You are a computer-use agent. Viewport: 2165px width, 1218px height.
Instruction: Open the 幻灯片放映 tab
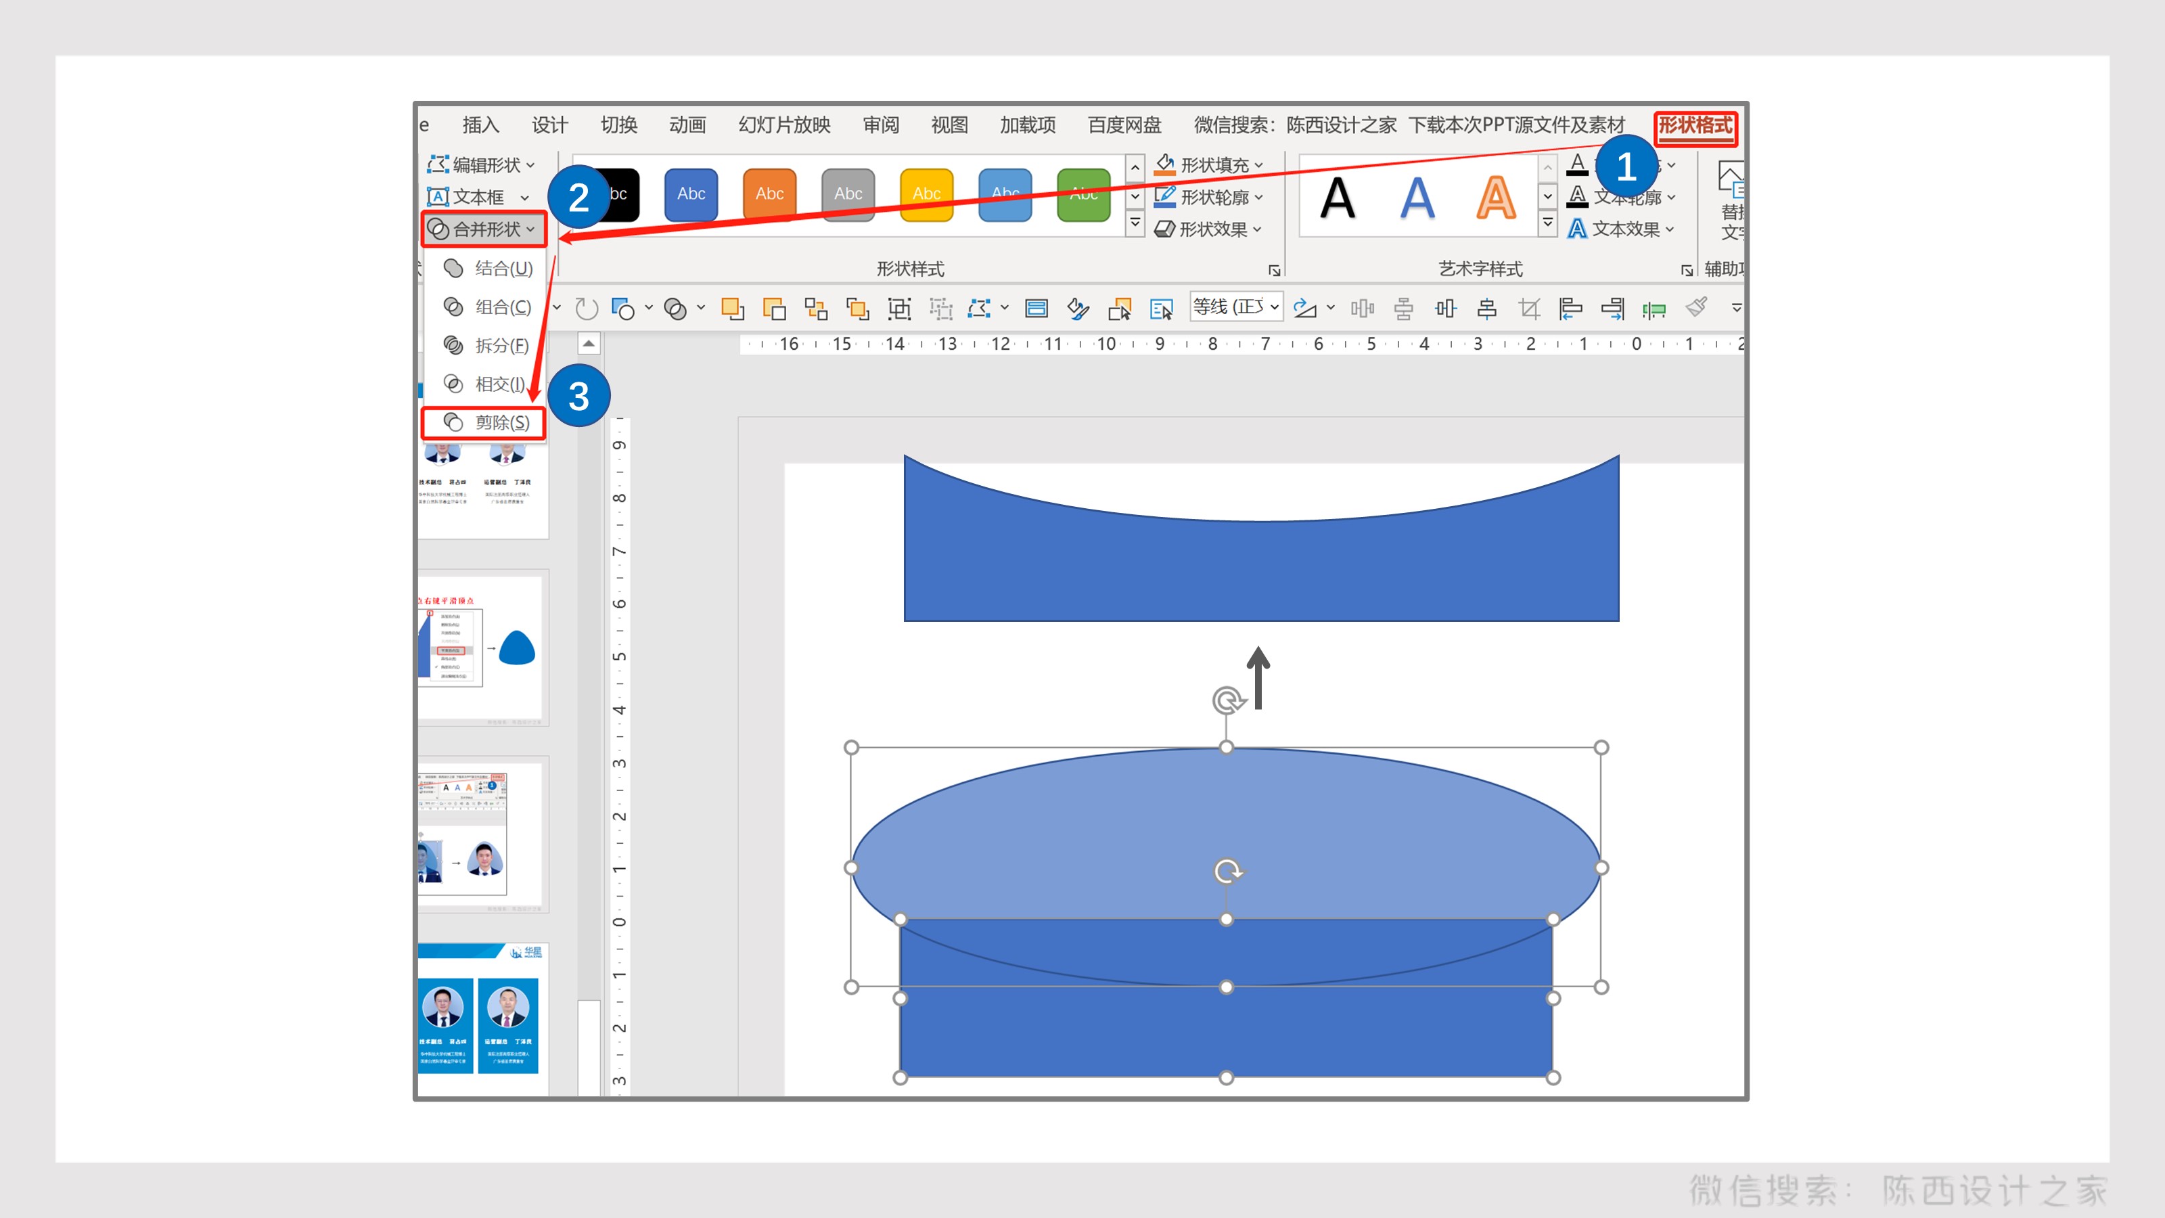[x=783, y=125]
